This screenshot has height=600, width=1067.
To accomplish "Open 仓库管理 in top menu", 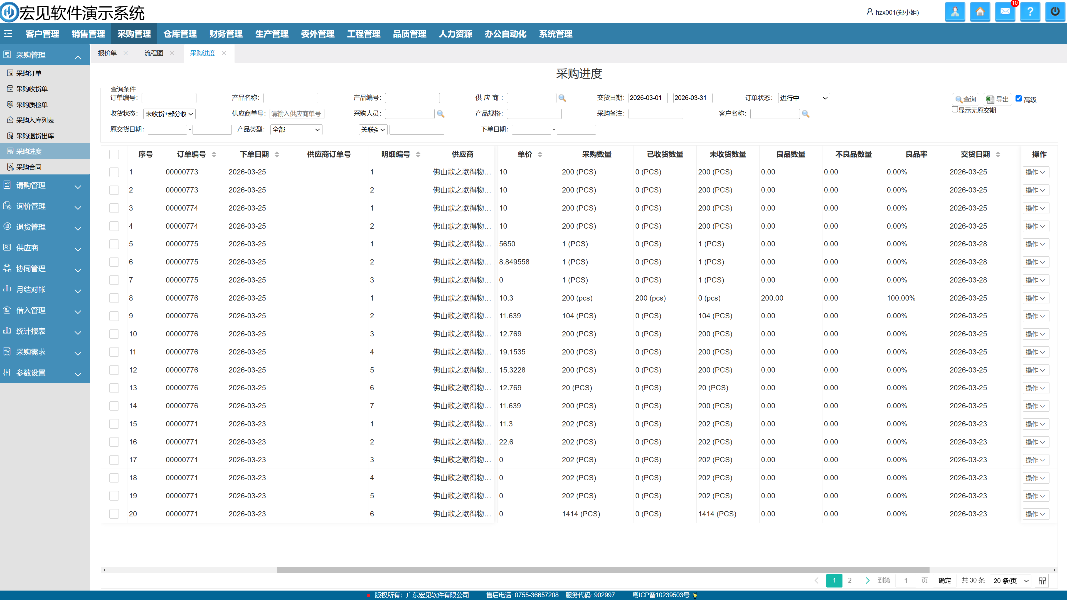I will 180,34.
